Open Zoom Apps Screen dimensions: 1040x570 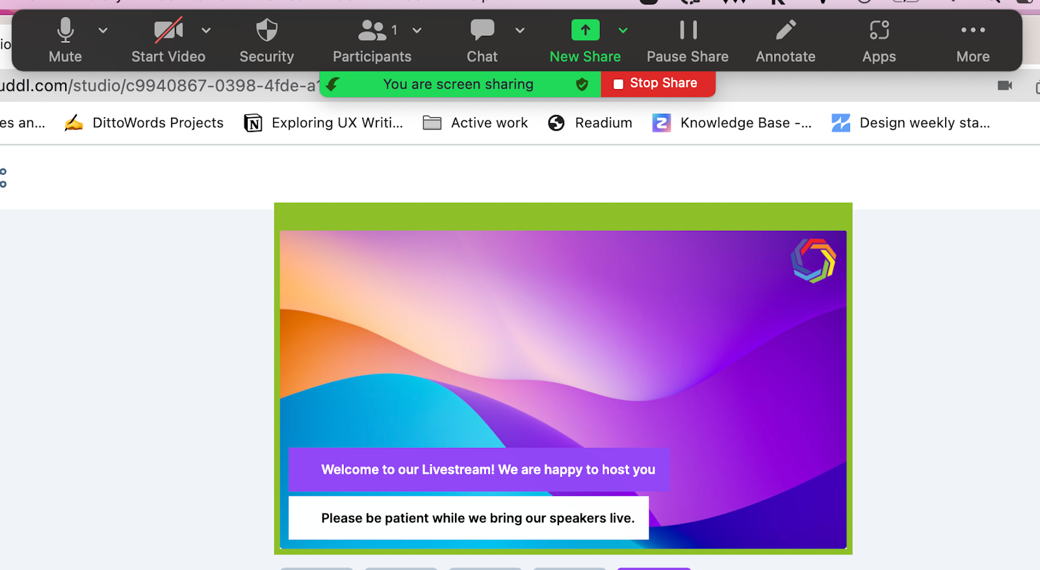879,40
